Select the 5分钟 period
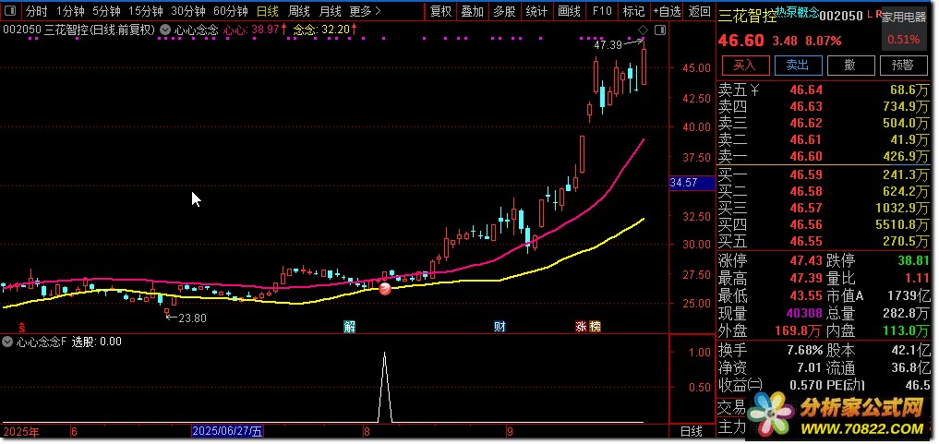 106,11
